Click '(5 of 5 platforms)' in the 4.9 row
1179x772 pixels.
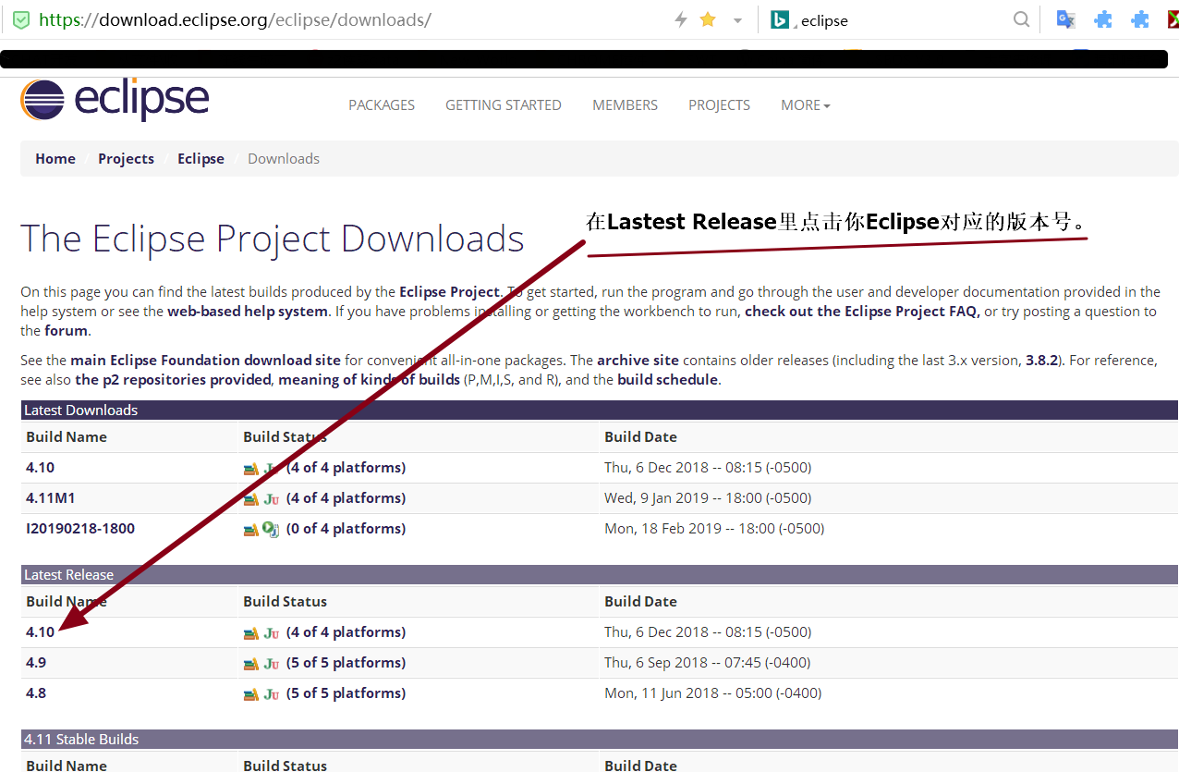click(346, 663)
